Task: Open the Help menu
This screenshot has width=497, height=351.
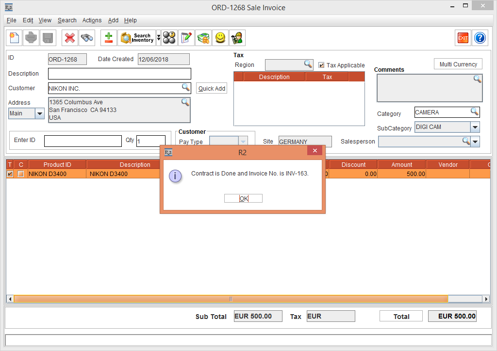Action: [130, 20]
